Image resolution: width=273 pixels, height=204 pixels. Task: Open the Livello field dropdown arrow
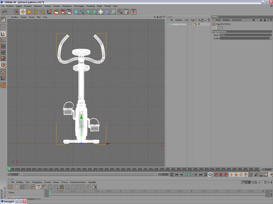point(271,38)
